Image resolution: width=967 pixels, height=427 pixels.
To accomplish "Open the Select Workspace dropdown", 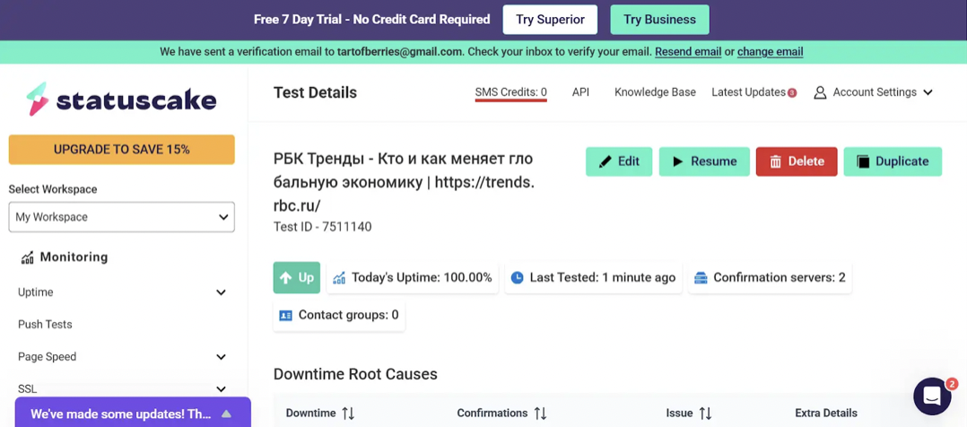I will (x=121, y=217).
